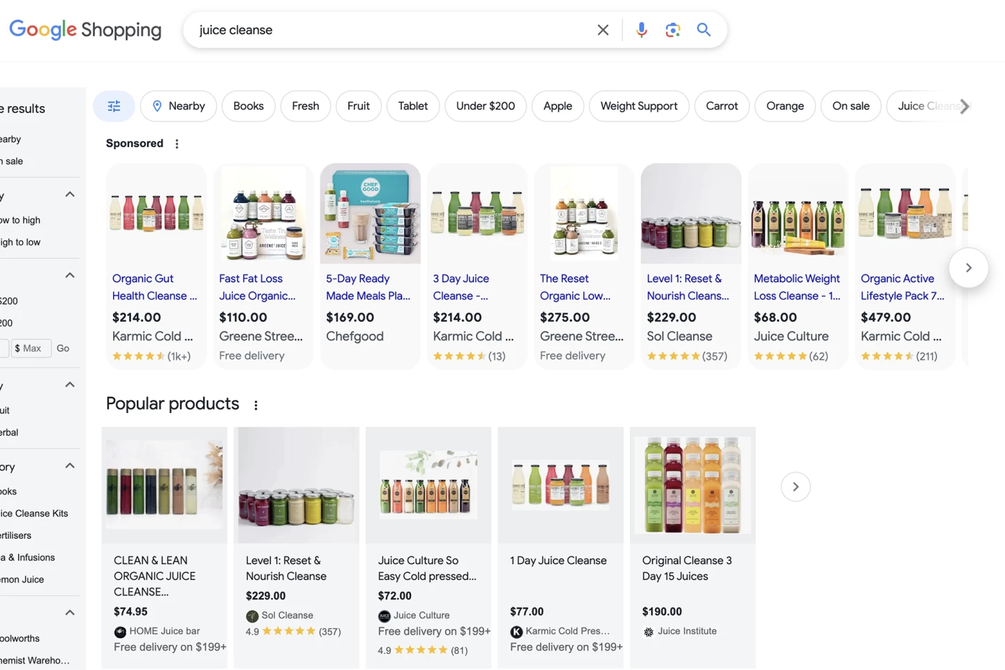Enable the On sale filter chip
Image resolution: width=1005 pixels, height=670 pixels.
pos(850,106)
